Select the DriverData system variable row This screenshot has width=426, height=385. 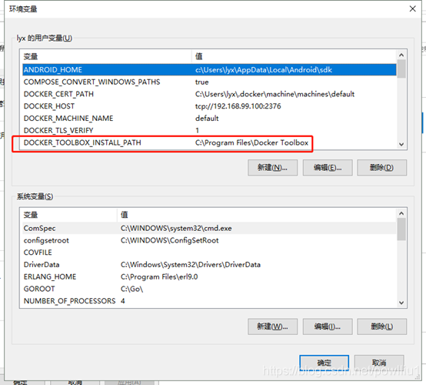(x=209, y=264)
